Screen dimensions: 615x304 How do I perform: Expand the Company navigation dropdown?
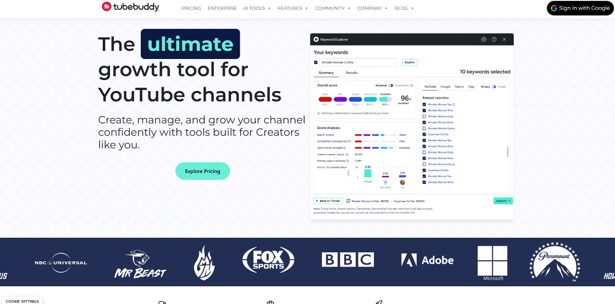372,8
